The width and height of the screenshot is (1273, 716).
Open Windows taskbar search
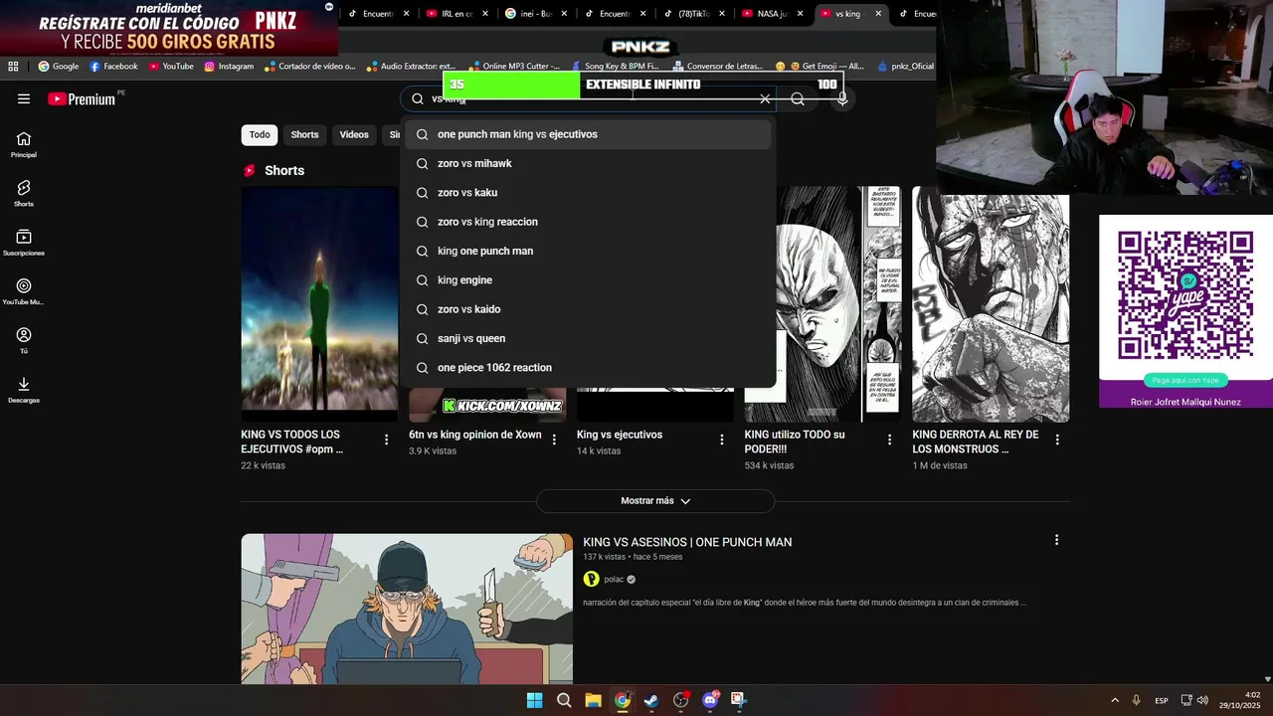coord(564,700)
